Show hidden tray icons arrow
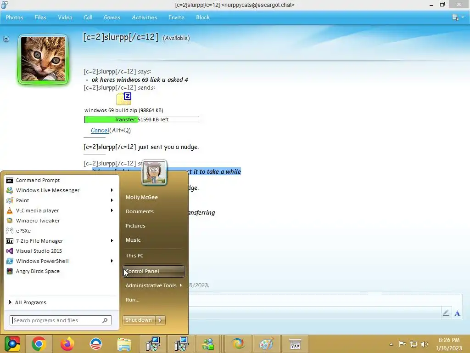This screenshot has height=353, width=470. tap(391, 344)
